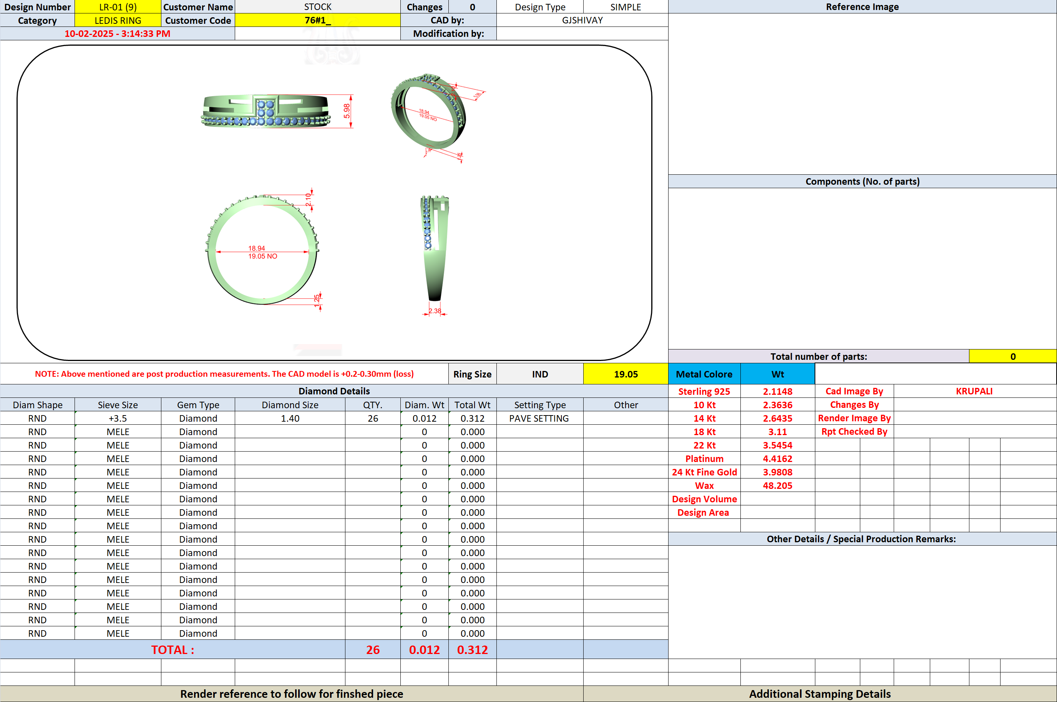Click the Rpt Checked By label
This screenshot has height=702, width=1057.
click(854, 432)
